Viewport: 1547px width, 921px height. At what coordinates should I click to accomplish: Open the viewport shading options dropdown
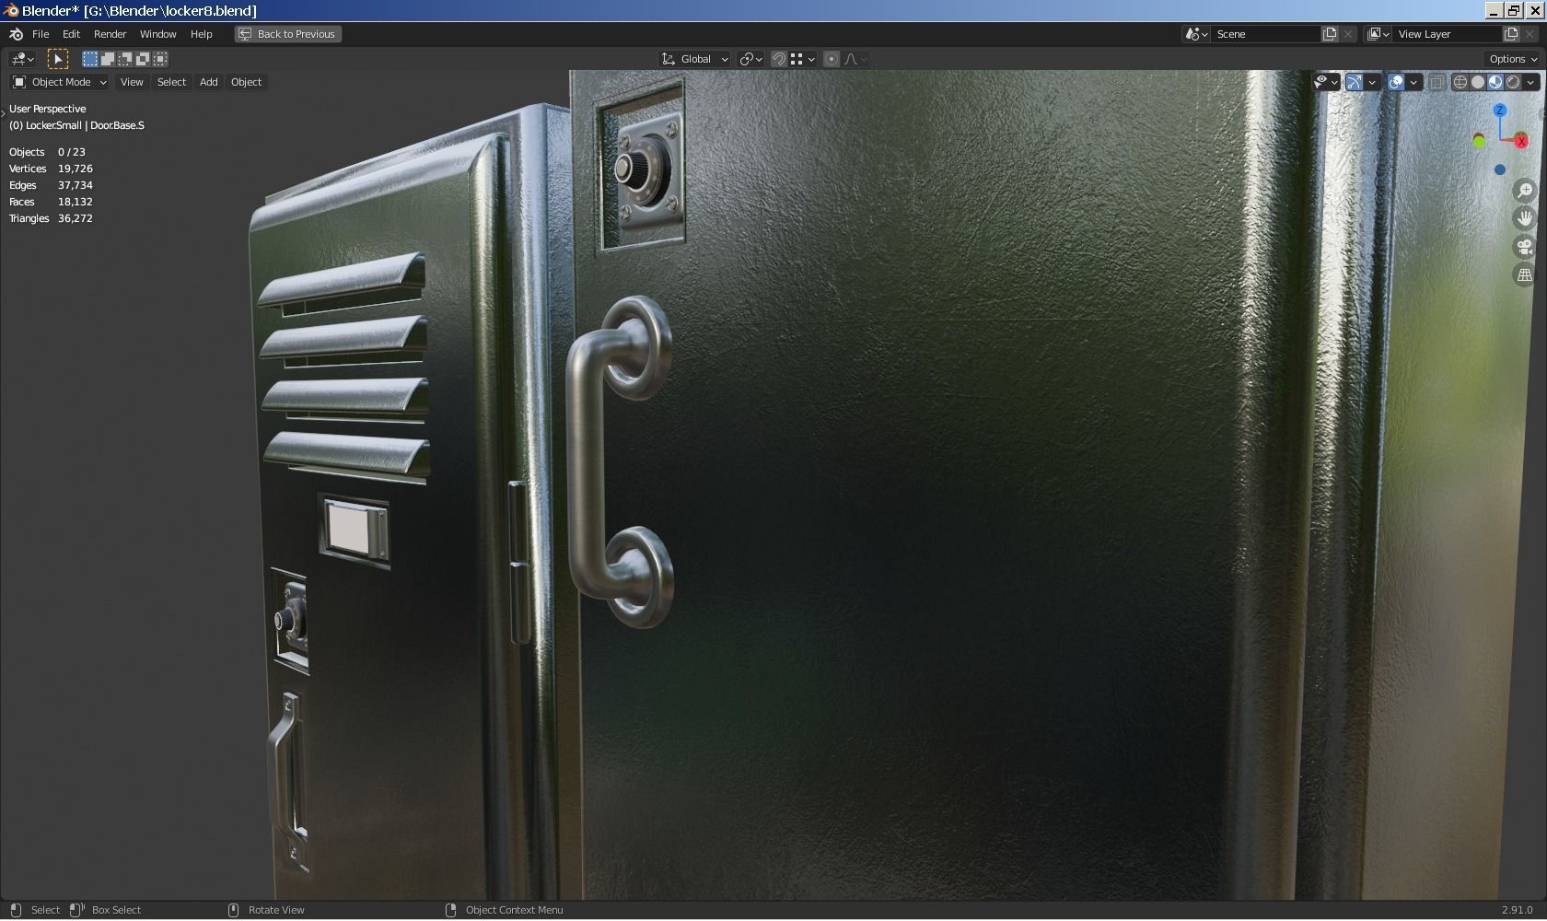coord(1530,81)
